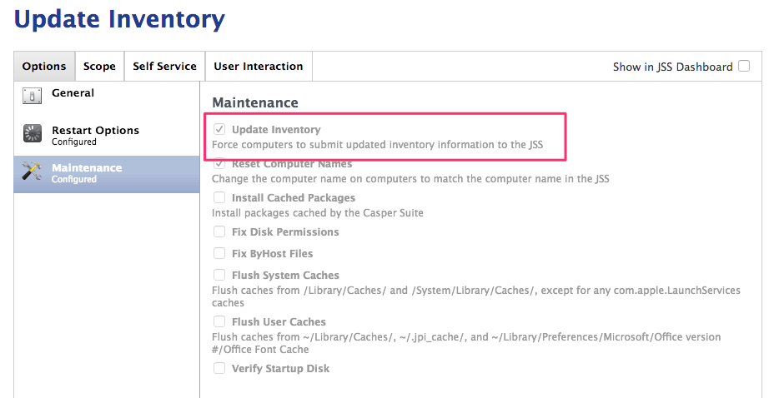Select the Maintenance Configured sidebar item
The width and height of the screenshot is (774, 398).
pos(107,174)
